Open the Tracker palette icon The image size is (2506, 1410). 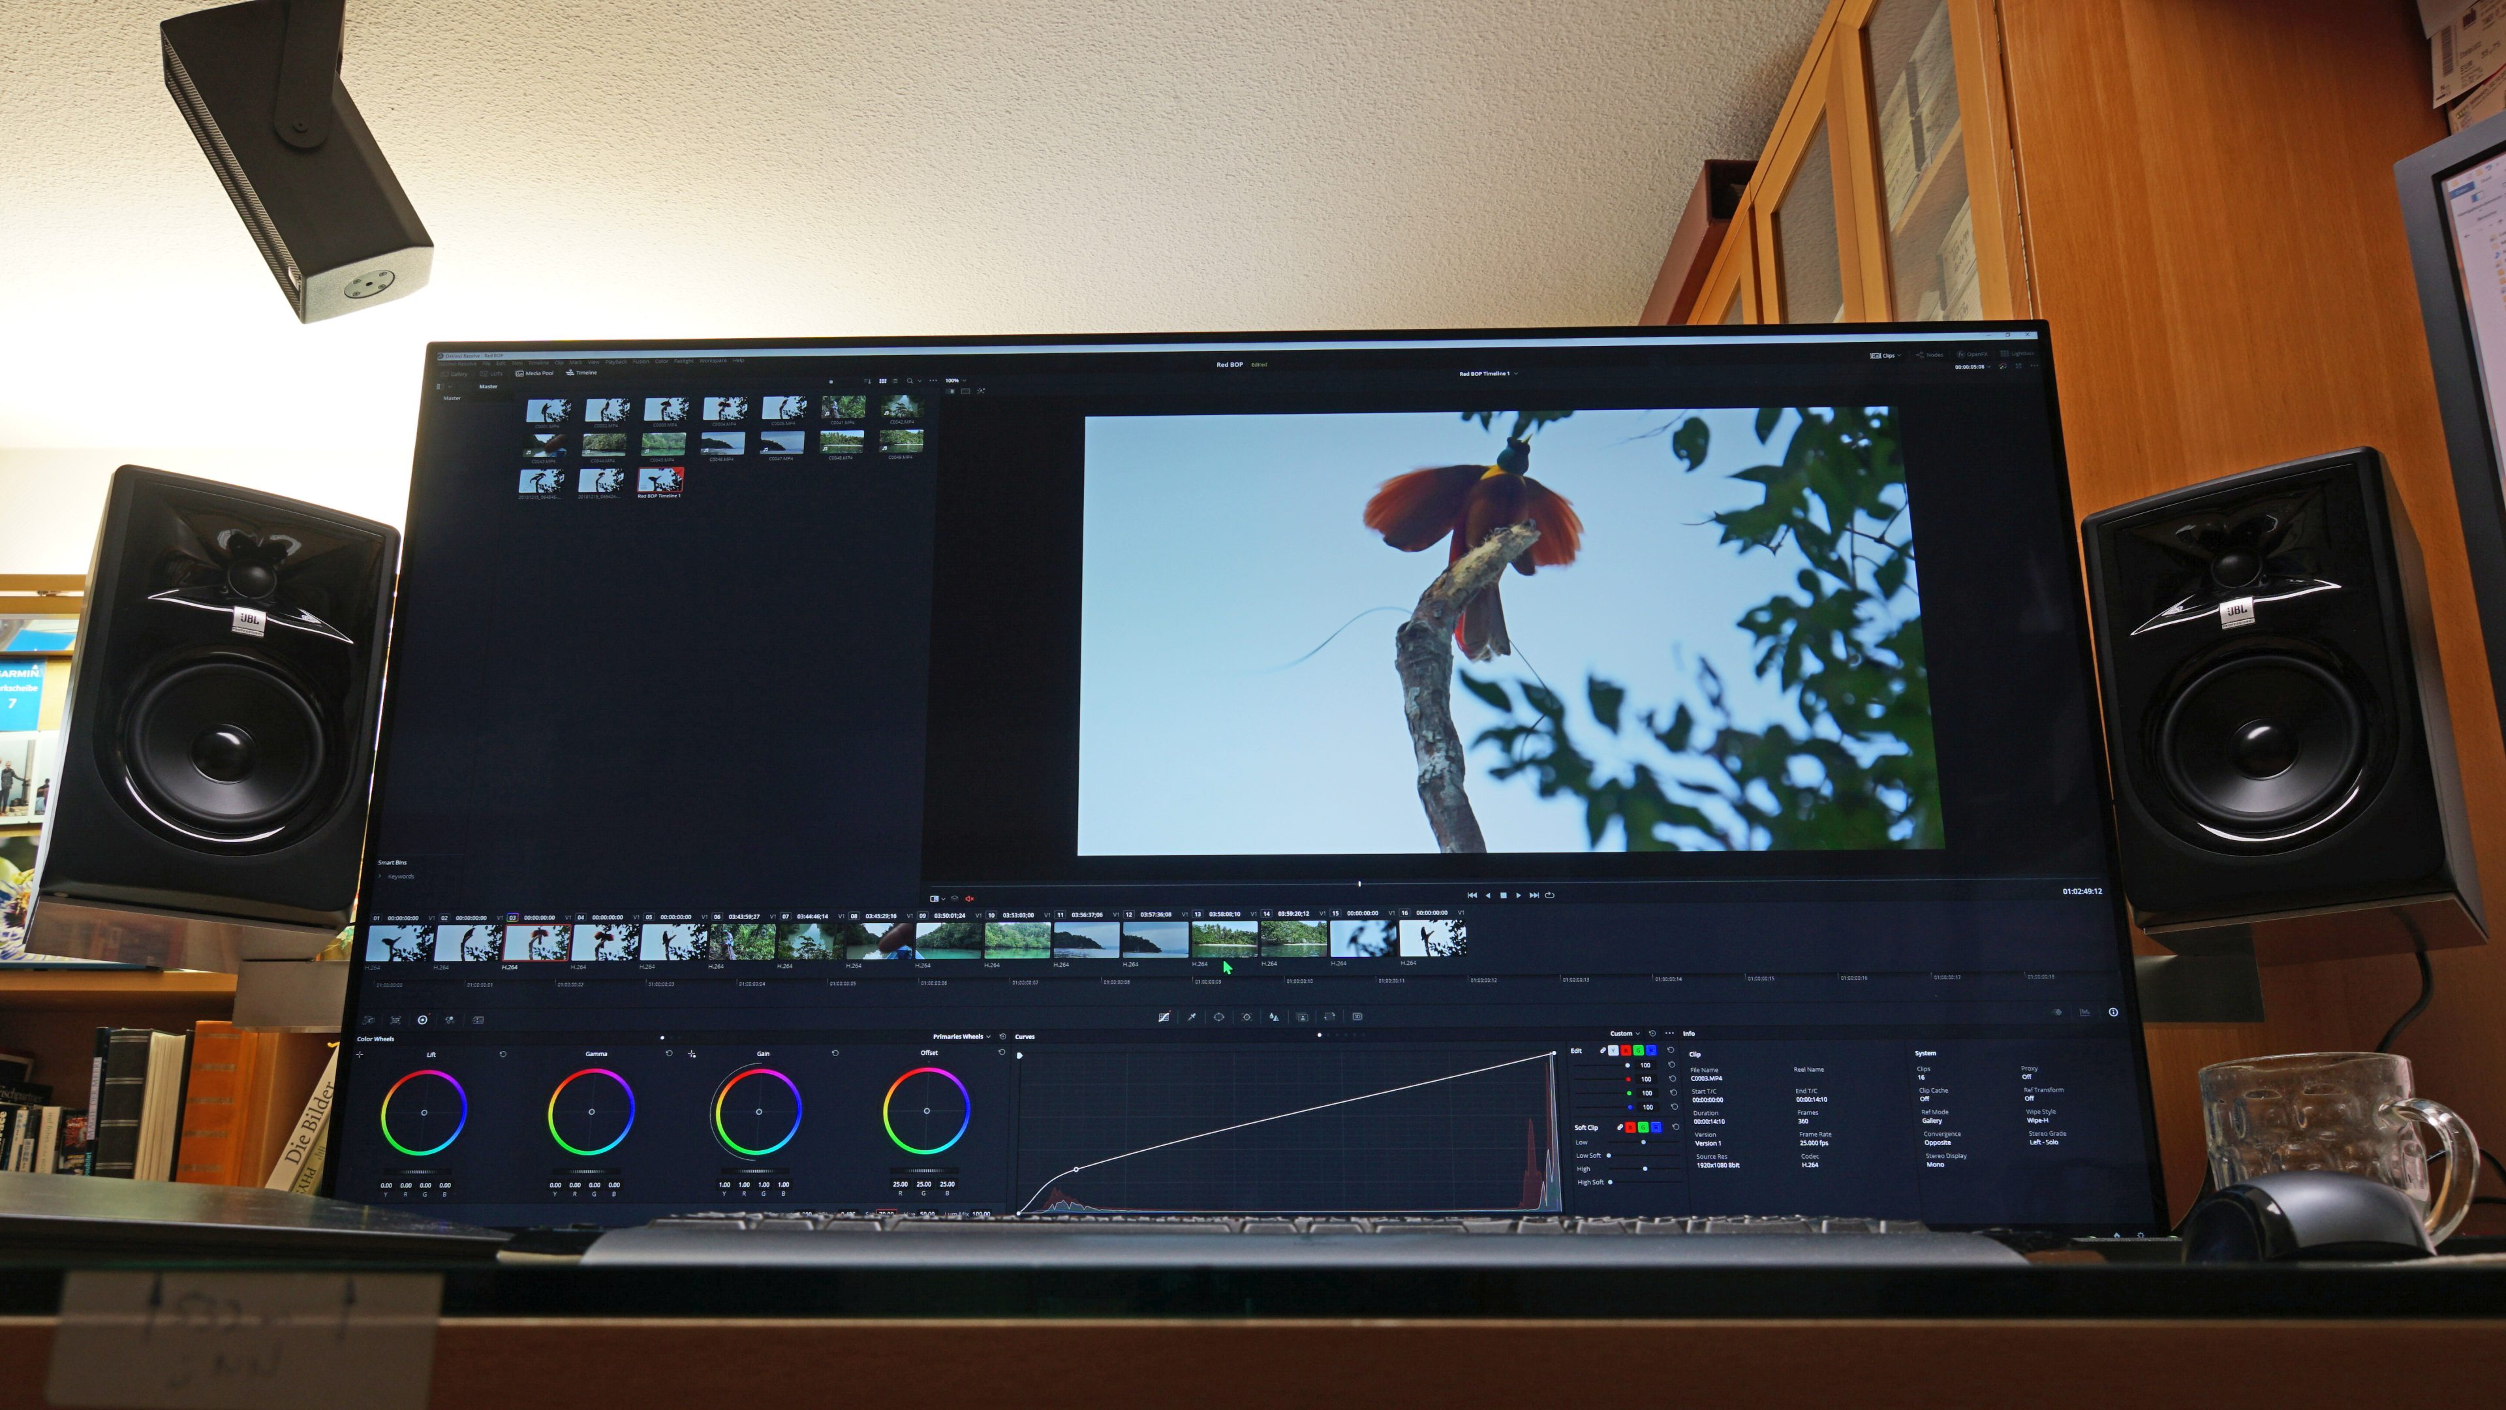coord(1246,1017)
